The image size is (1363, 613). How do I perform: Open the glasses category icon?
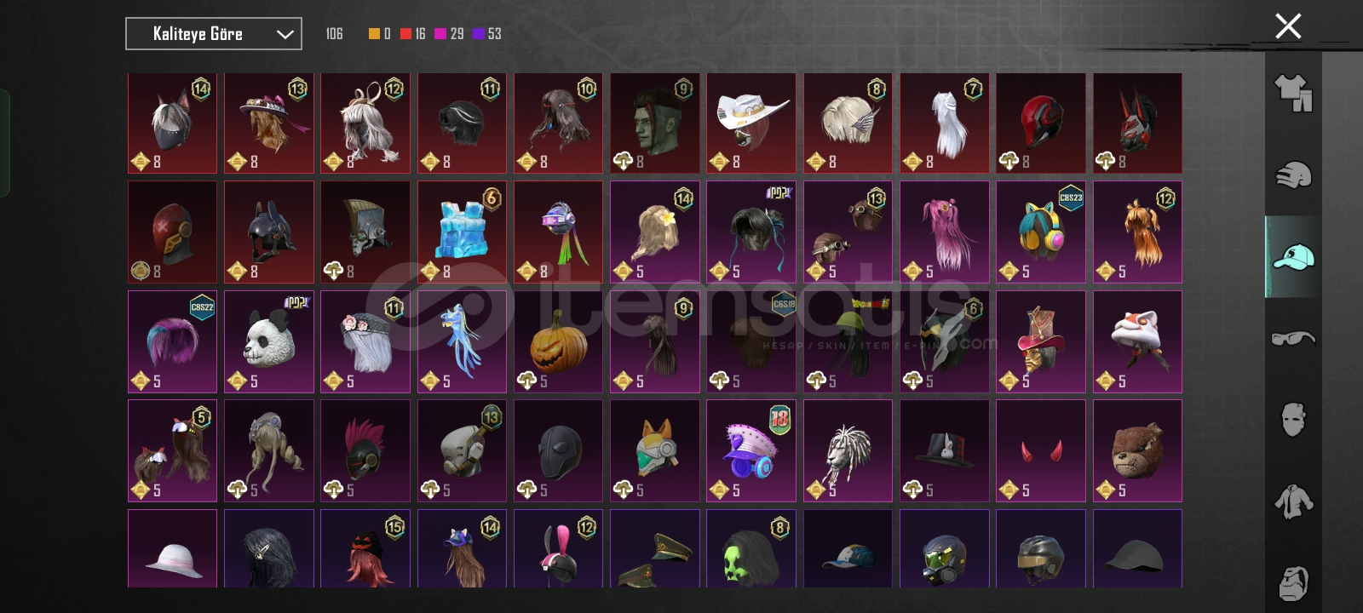click(1293, 338)
